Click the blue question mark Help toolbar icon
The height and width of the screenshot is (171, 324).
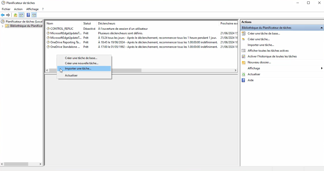(x=28, y=15)
